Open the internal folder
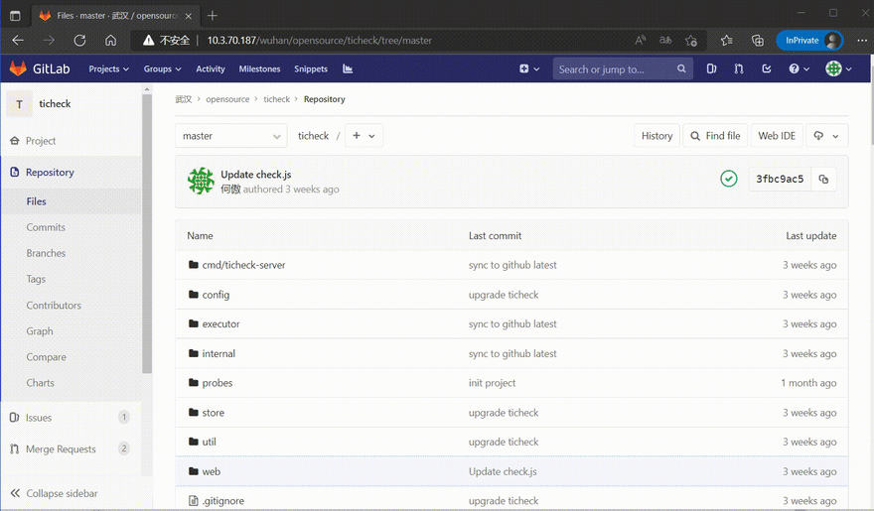The height and width of the screenshot is (511, 874). point(218,353)
